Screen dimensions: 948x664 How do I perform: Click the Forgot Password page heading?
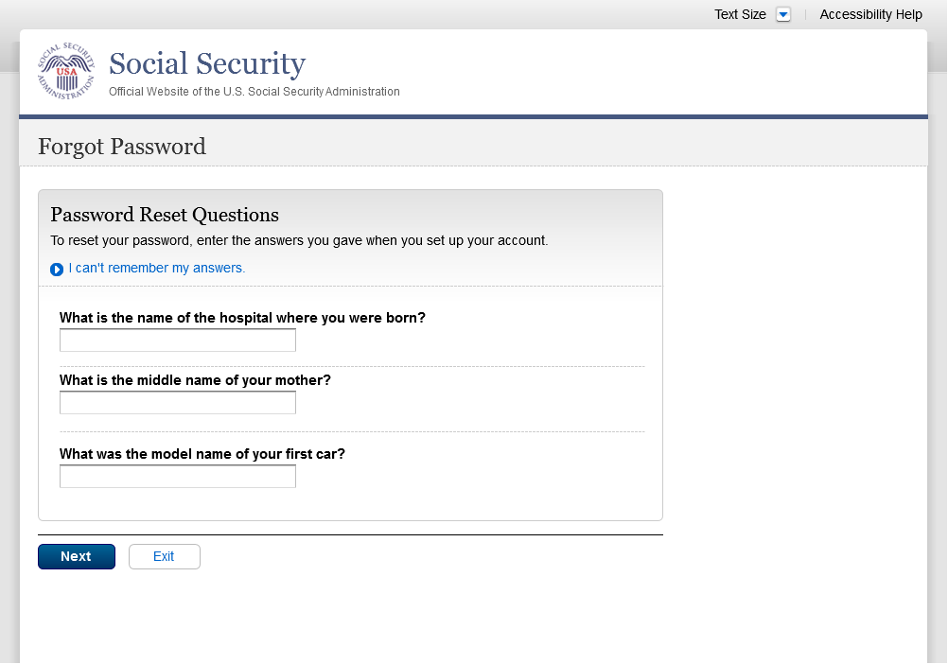[x=122, y=147]
